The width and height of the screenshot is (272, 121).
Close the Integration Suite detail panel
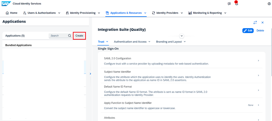[x=263, y=22]
